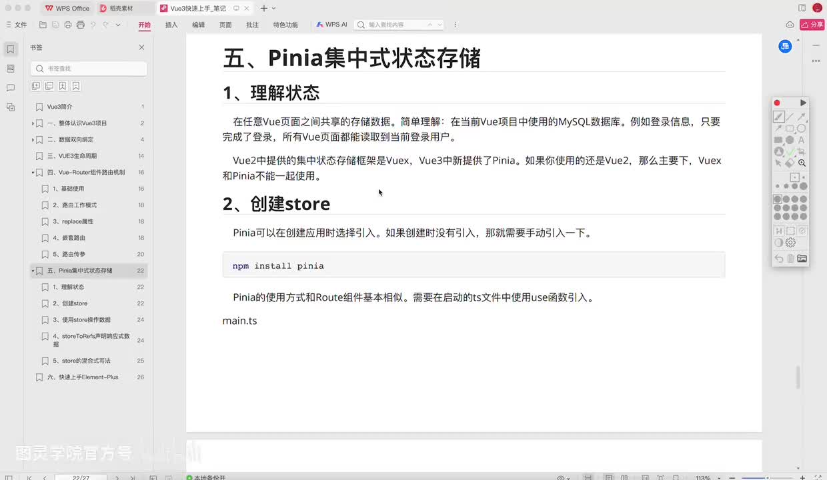
Task: Switch to the WPS Office tab
Action: pyautogui.click(x=67, y=8)
